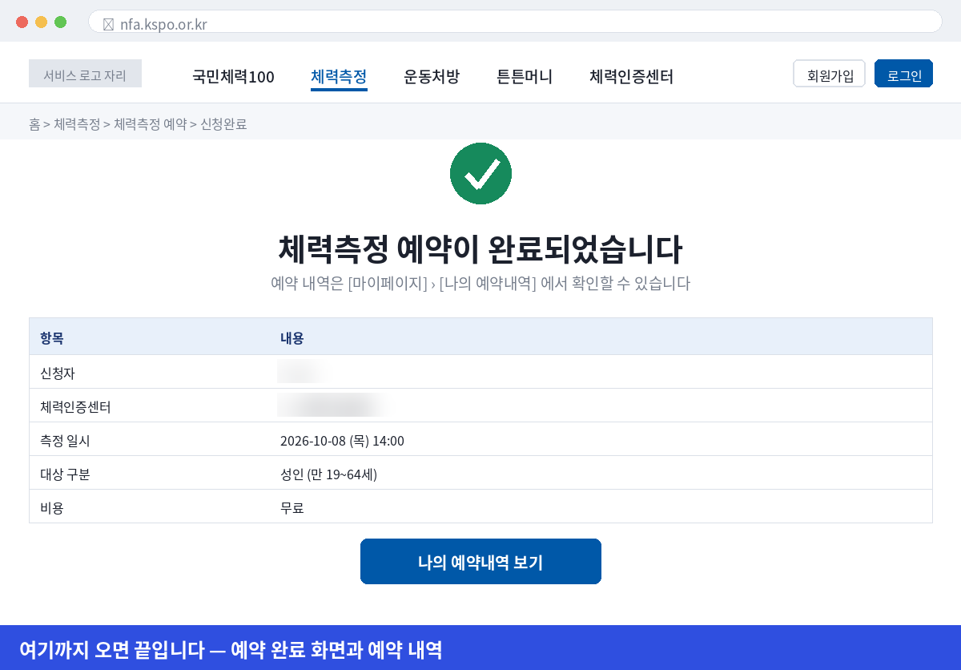The width and height of the screenshot is (961, 670).
Task: Open the 국민체력100 menu
Action: [x=233, y=77]
